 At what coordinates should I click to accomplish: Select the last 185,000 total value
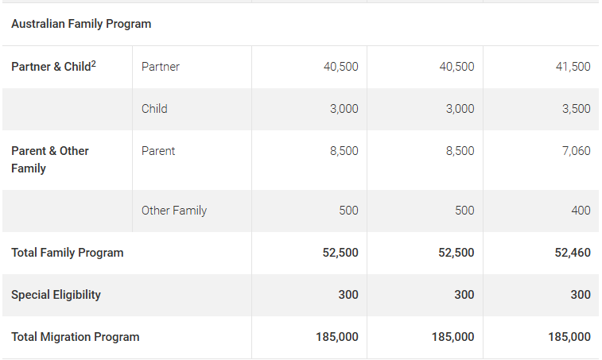click(569, 337)
